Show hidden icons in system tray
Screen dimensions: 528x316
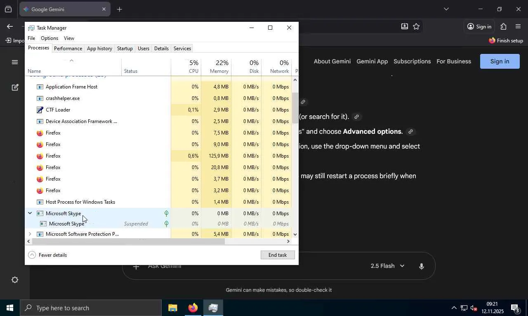pos(454,308)
